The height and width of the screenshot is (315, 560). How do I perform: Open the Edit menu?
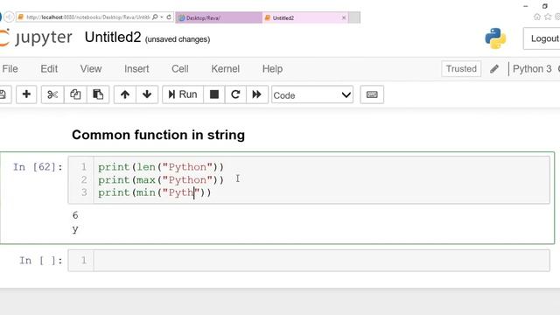click(x=49, y=68)
